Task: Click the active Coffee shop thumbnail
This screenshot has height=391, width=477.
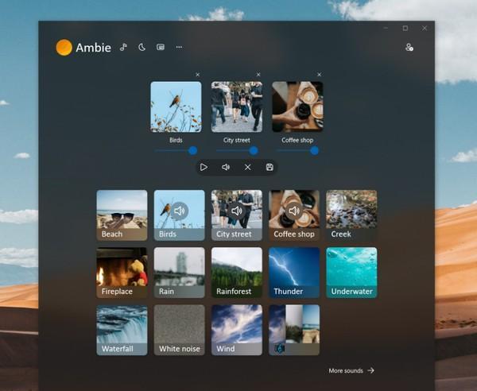Action: point(297,106)
